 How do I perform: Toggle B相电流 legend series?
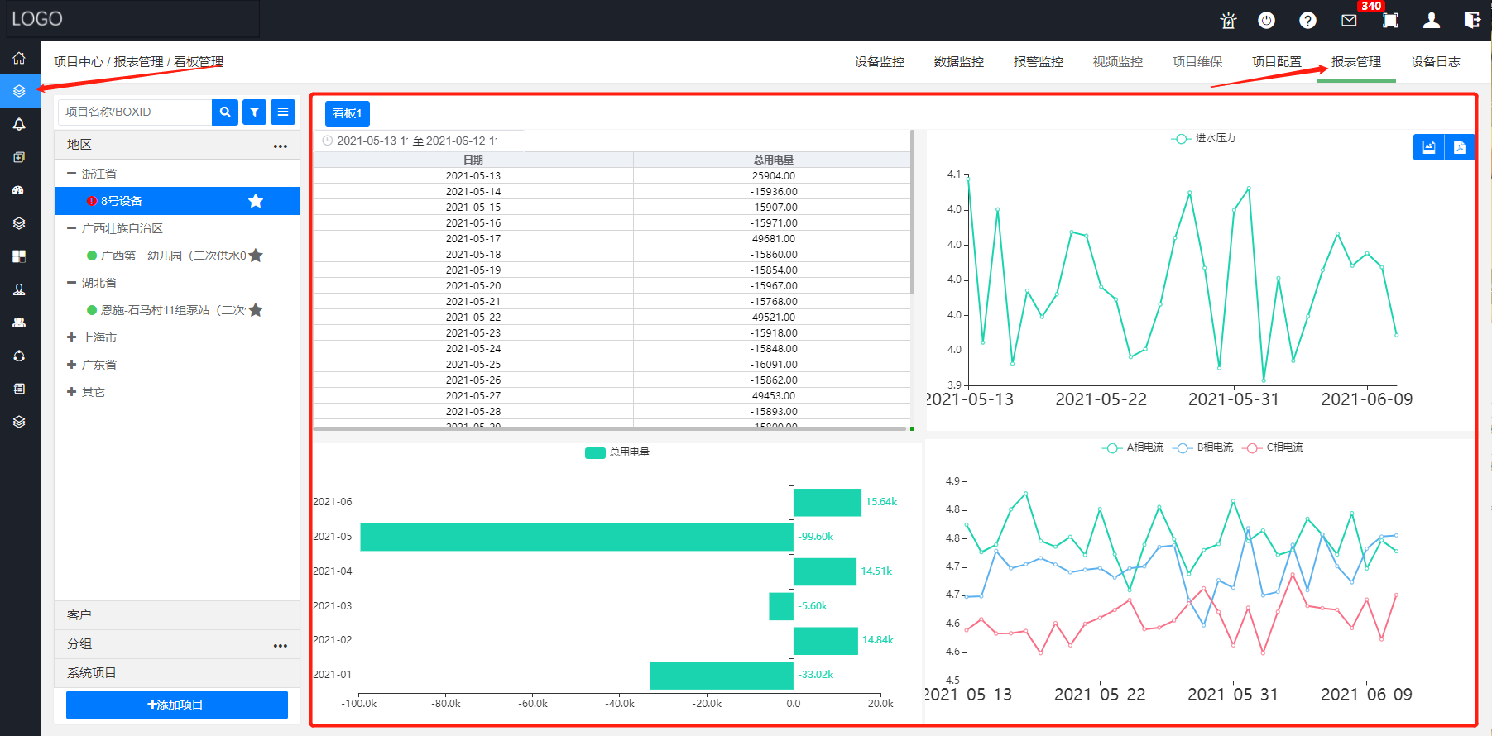[1203, 447]
